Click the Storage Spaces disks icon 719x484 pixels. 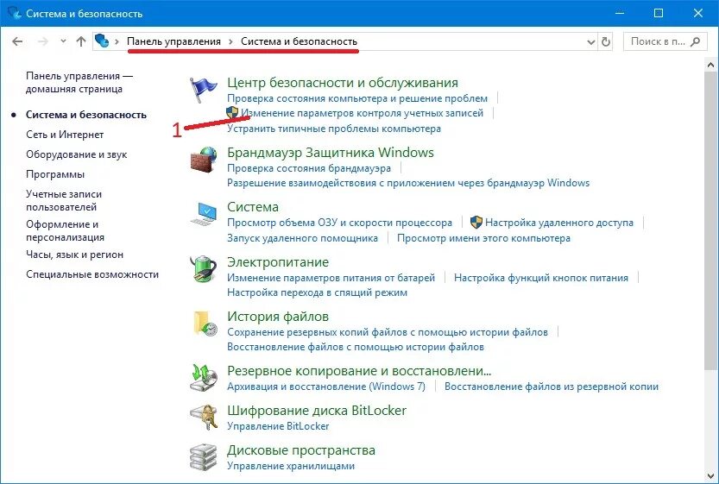(x=203, y=457)
